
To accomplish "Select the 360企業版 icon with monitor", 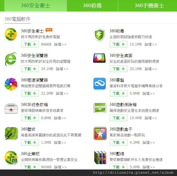I will (x=11, y=158).
